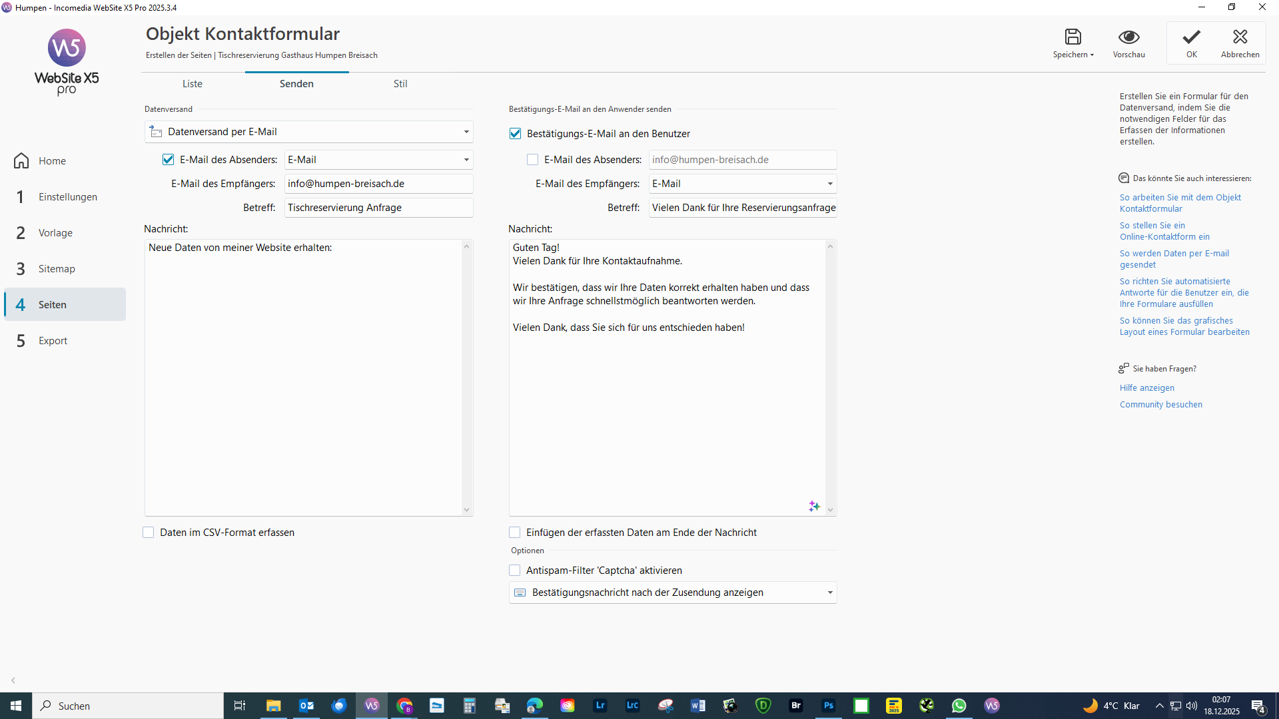Open WhatsApp from the taskbar
1279x719 pixels.
click(959, 706)
